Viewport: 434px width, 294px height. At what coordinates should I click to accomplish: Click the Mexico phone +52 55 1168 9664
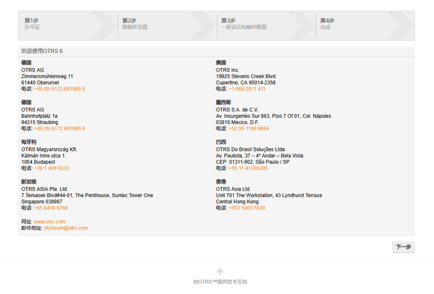(x=249, y=129)
